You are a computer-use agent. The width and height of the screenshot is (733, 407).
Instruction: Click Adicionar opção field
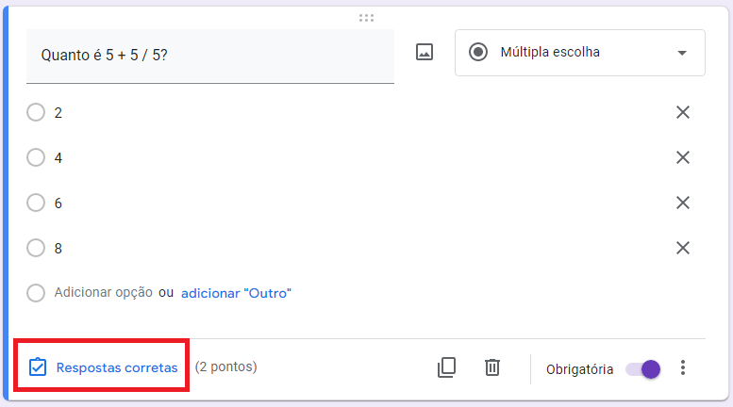pyautogui.click(x=104, y=293)
